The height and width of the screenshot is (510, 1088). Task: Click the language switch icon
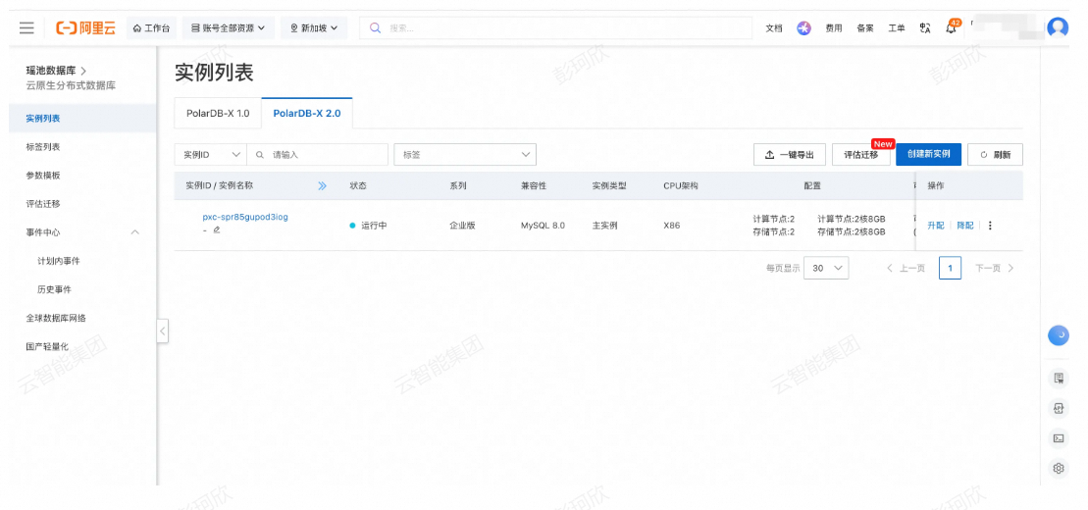(924, 28)
